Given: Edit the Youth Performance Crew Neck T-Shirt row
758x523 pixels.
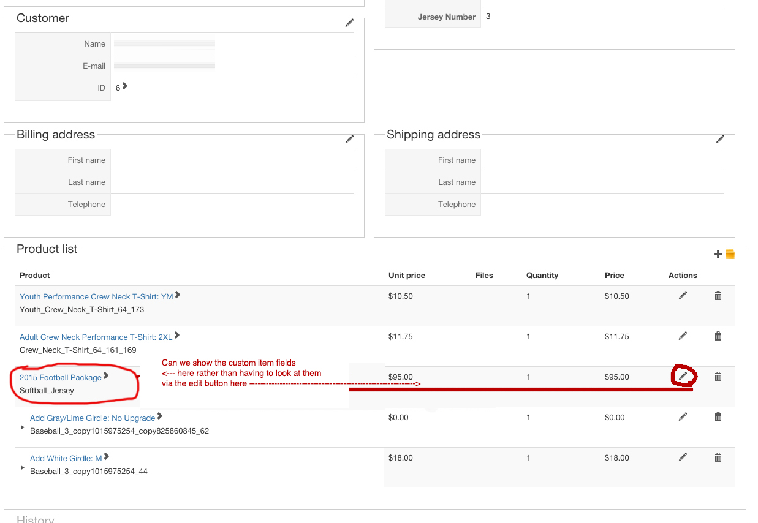Looking at the screenshot, I should 683,296.
